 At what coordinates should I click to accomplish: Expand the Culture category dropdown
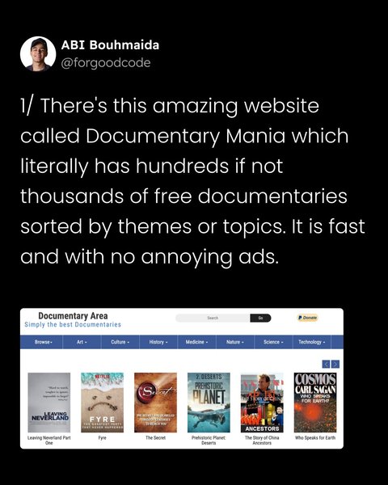click(120, 342)
